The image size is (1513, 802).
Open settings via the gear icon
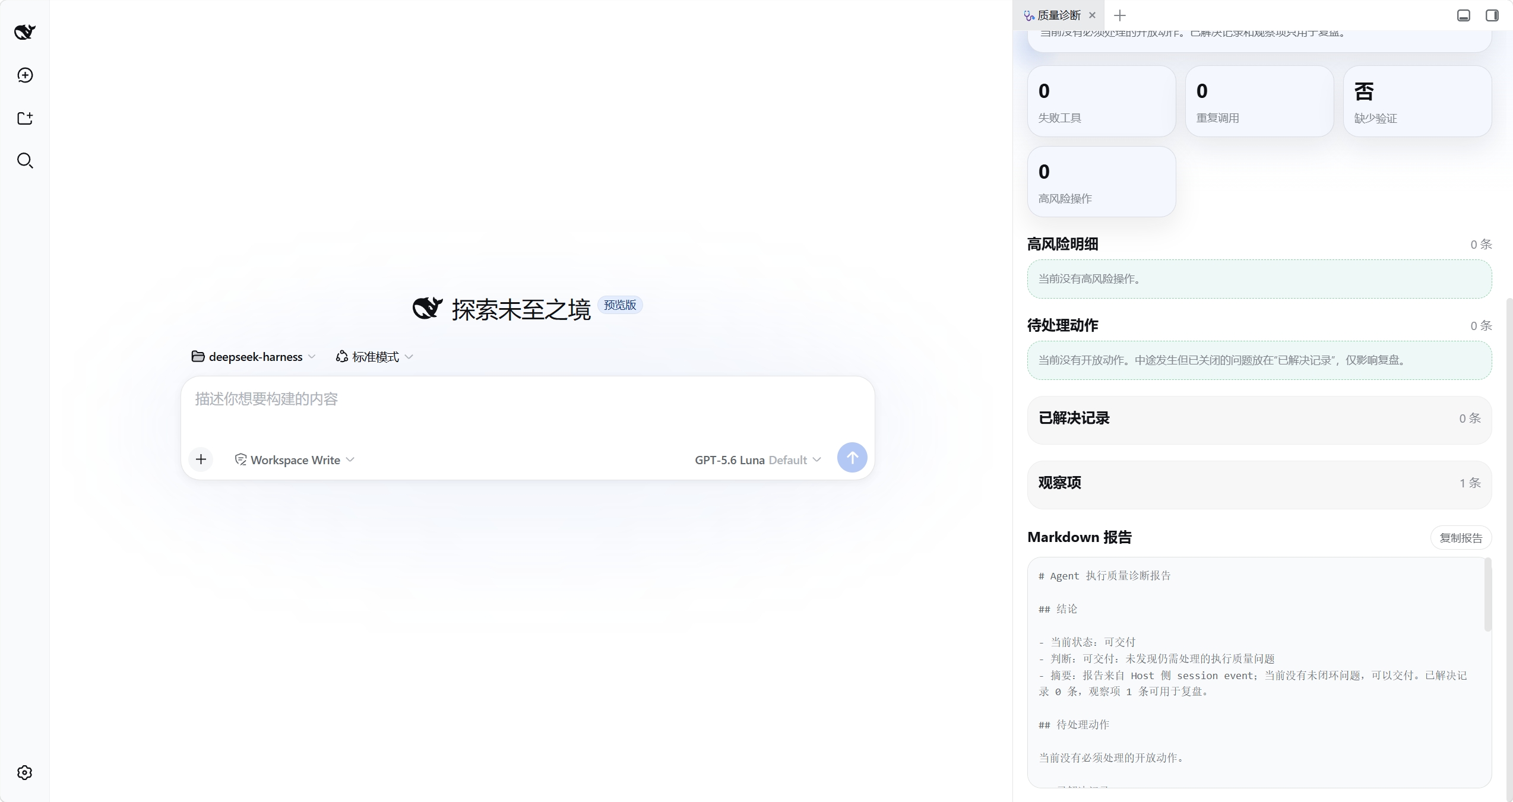point(25,772)
